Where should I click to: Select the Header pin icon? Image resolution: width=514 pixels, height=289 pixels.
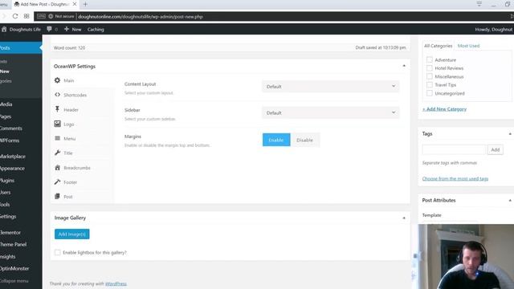coord(57,109)
